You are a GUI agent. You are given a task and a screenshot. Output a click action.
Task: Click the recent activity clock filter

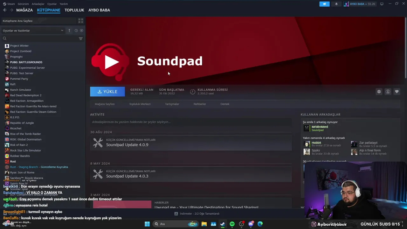[76, 31]
